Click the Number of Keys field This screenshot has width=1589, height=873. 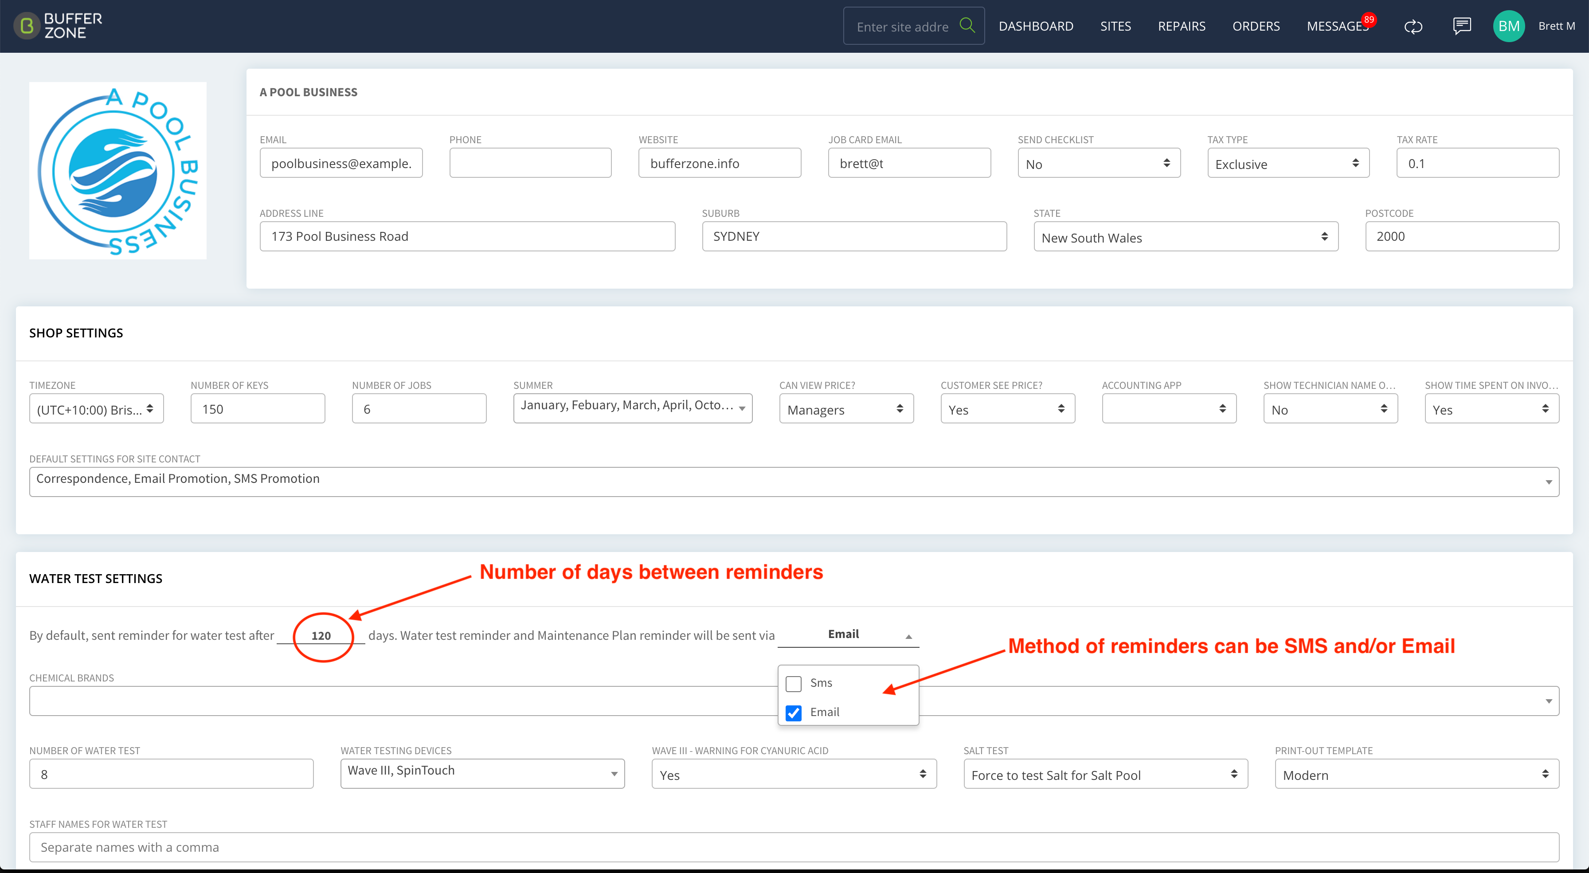click(258, 408)
